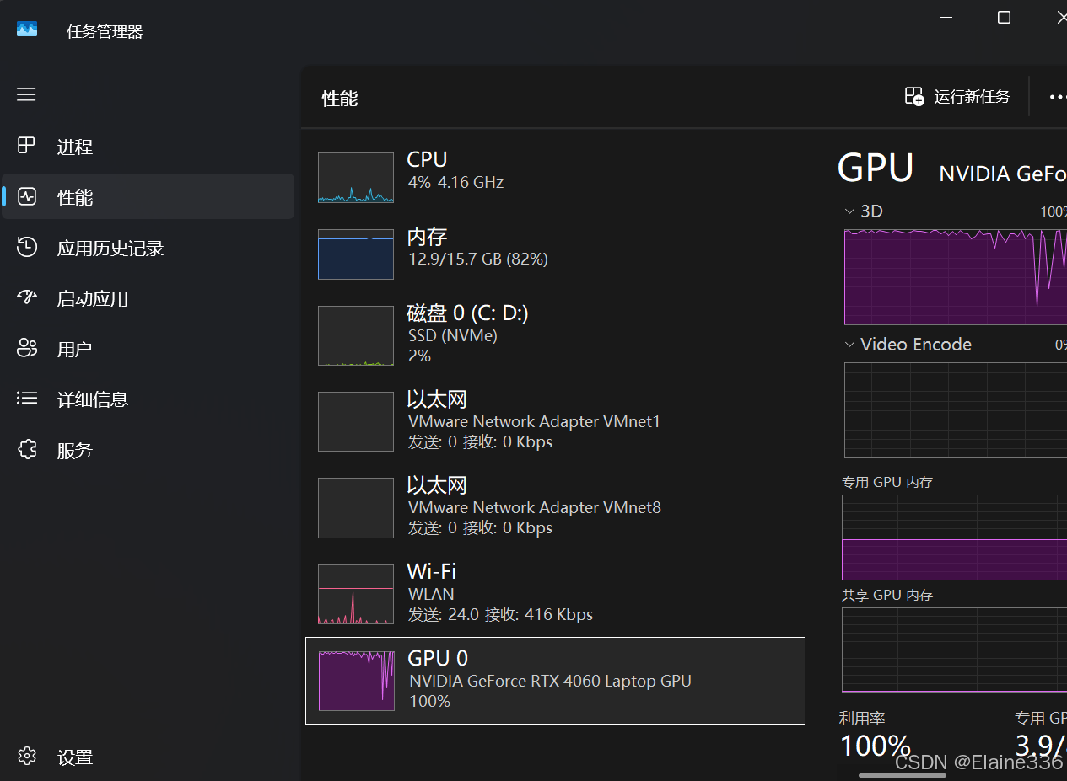Click the memory usage mini graph
Screen dimensions: 1067x781
(356, 254)
